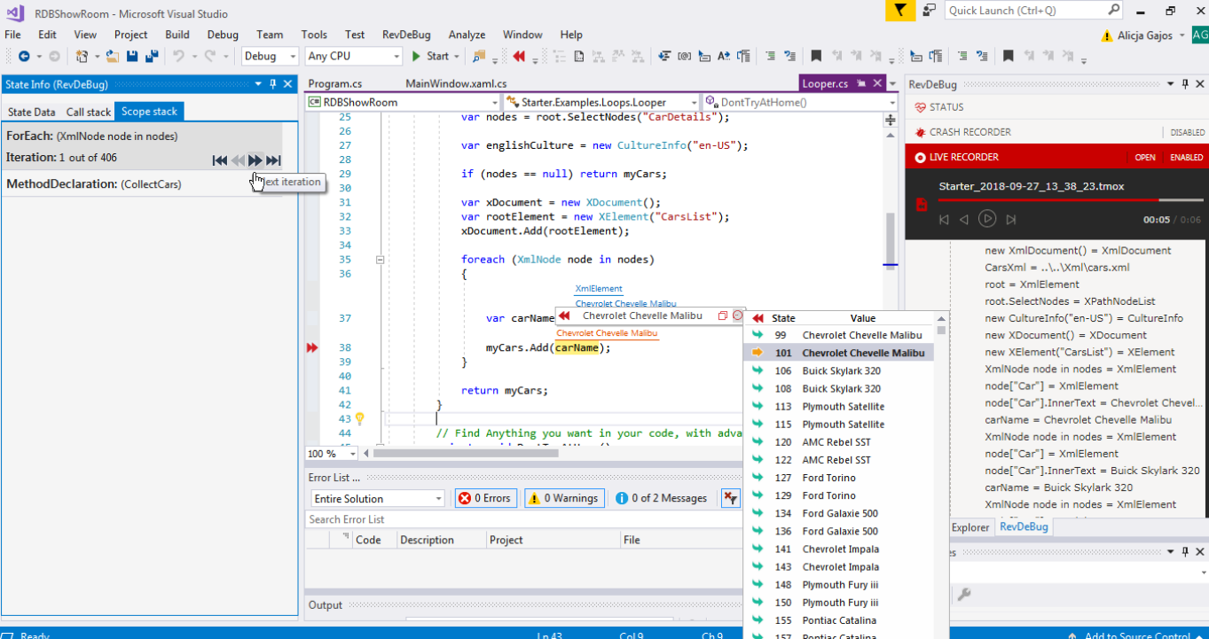Click the New Project toolbar icon
Screen dimensions: 1209x639
pyautogui.click(x=82, y=56)
